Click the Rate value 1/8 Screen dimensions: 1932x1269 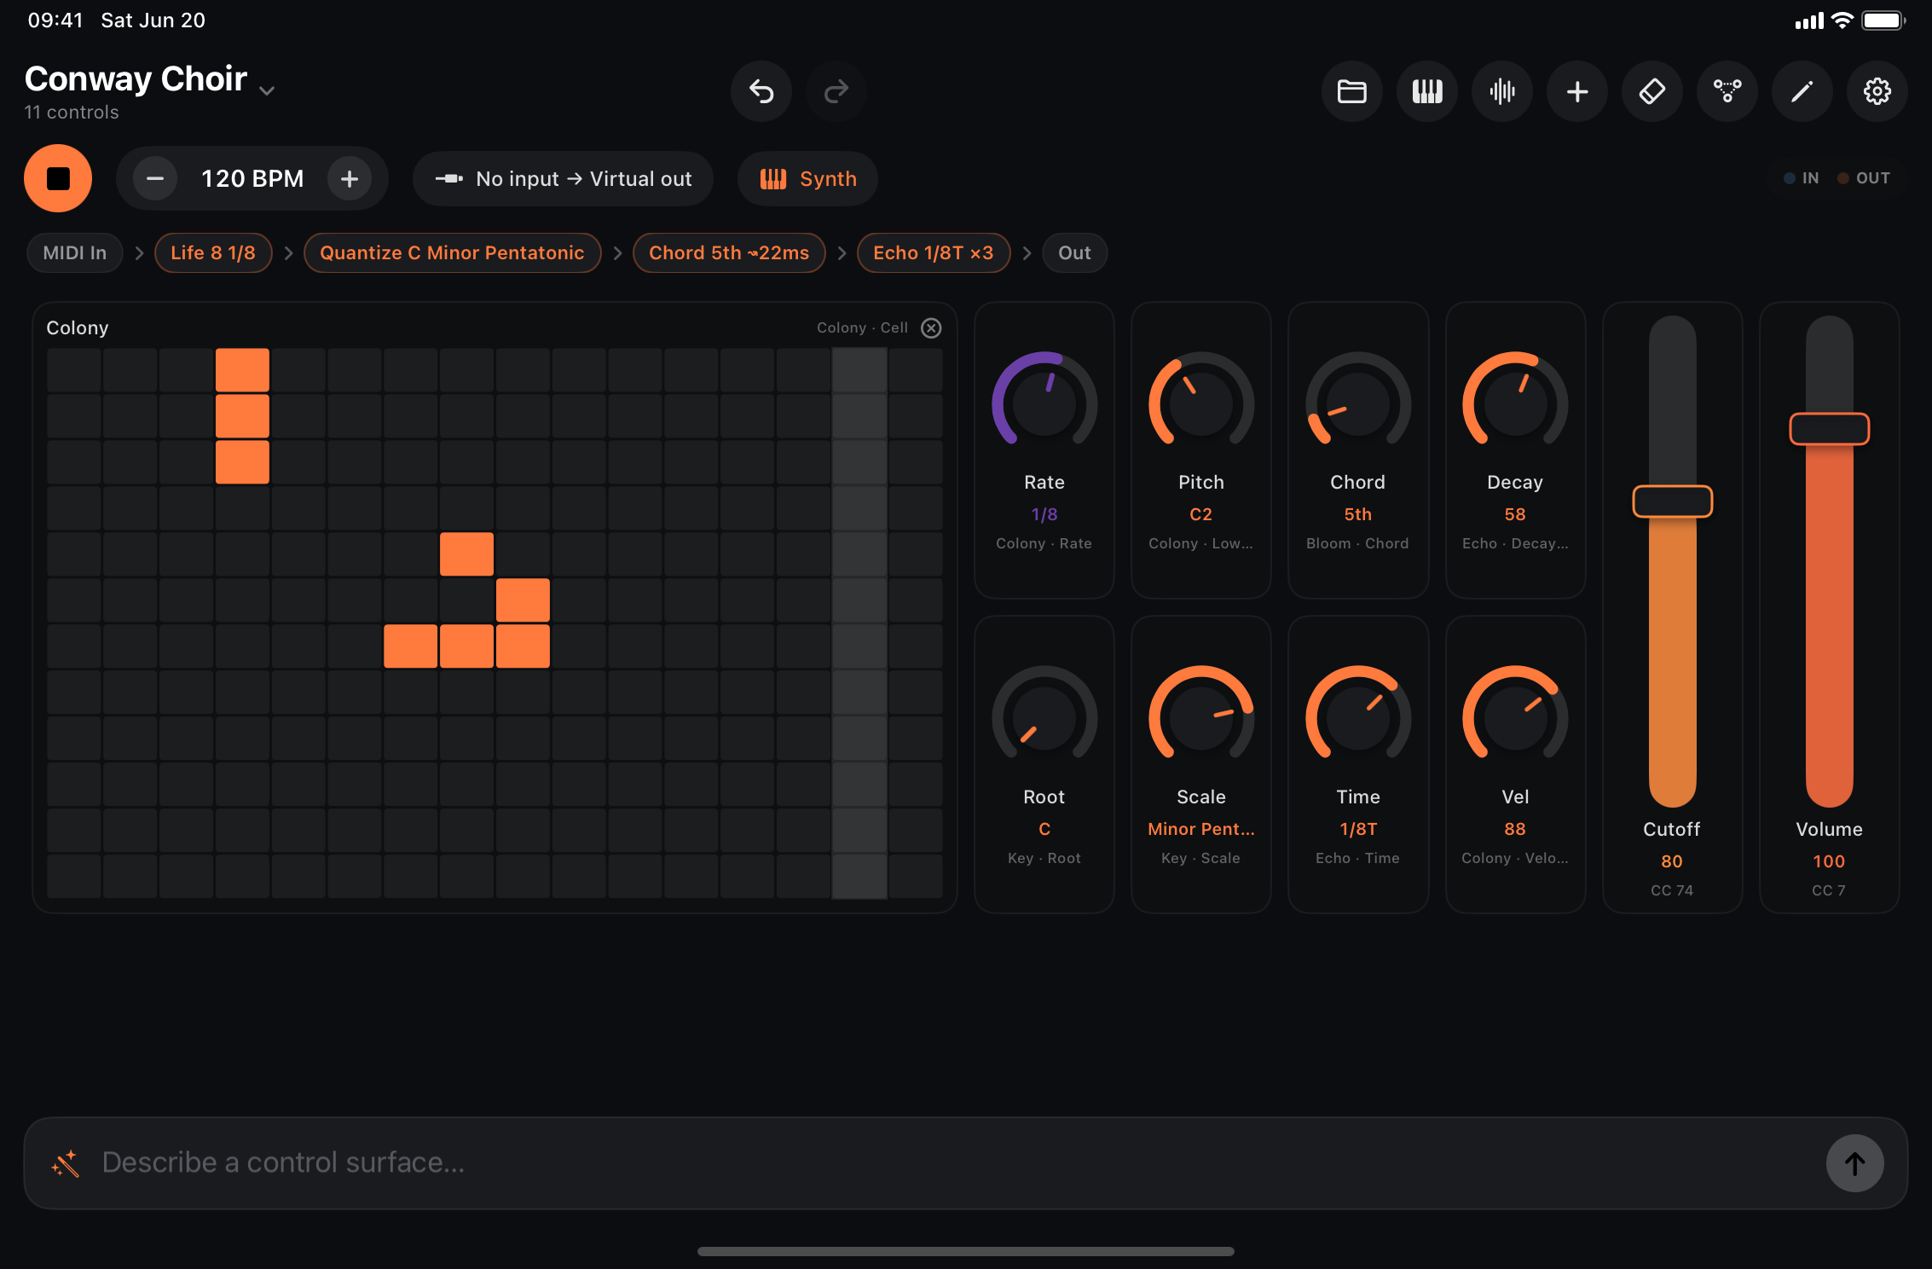pyautogui.click(x=1044, y=514)
